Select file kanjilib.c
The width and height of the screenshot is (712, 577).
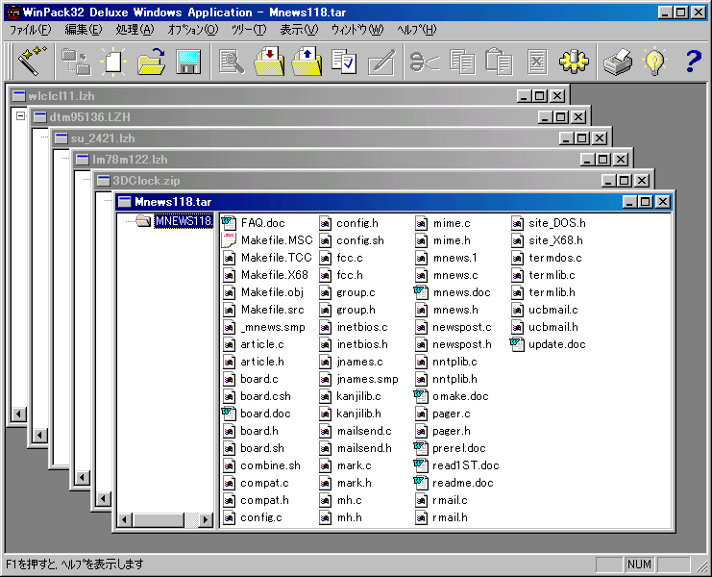351,396
